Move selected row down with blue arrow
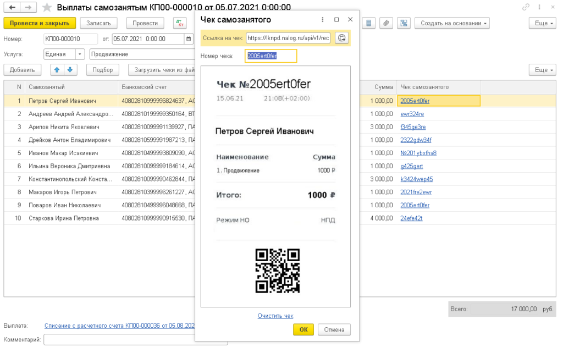Viewport: 563px width, 347px height. pos(70,70)
